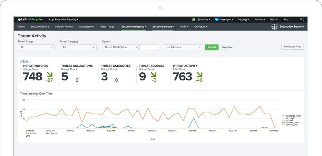322x156 pixels.
Task: Click the green Submit button
Action: tap(212, 47)
